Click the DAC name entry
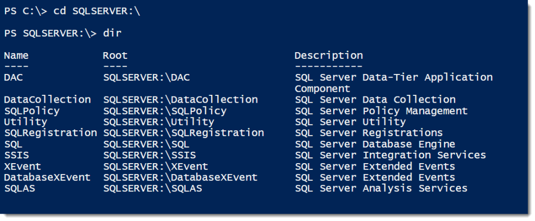 13,78
